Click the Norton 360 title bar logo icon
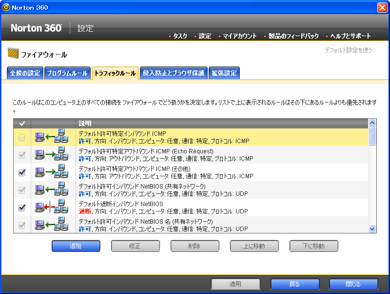 [x=6, y=7]
